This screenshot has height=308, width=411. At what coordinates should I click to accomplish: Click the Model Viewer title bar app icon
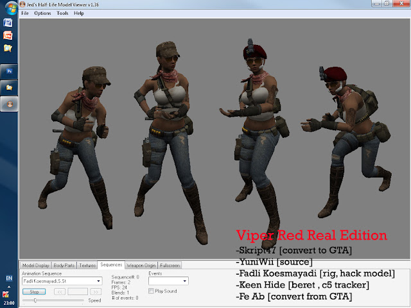coord(22,4)
